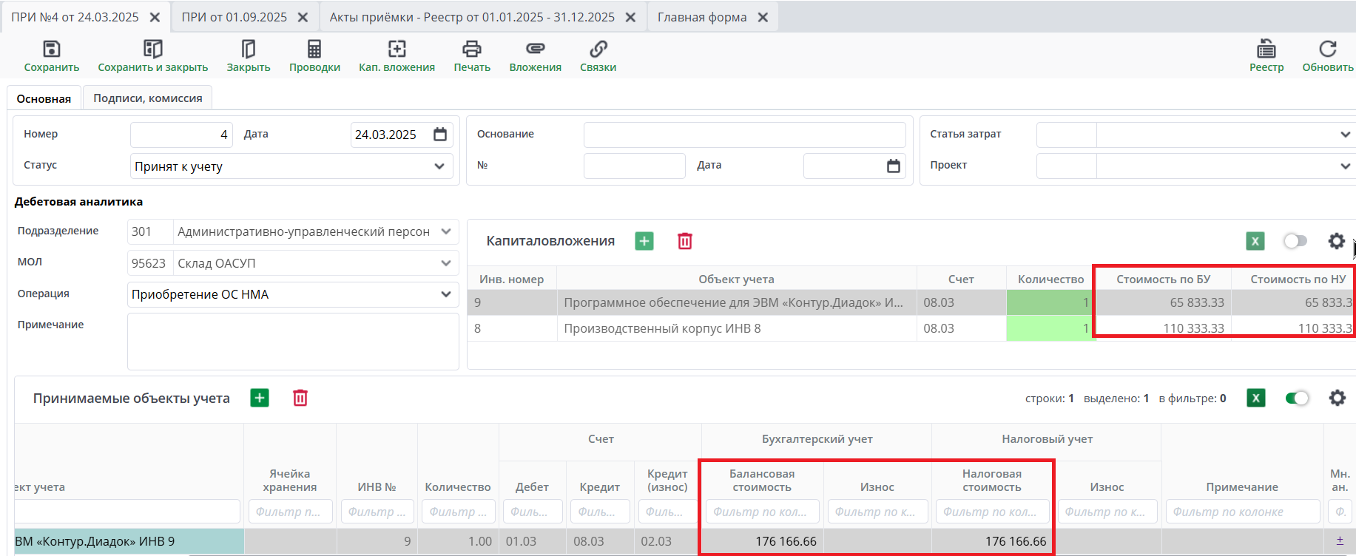Viewport: 1356px width, 556px height.
Task: Expand the Статус dropdown
Action: click(x=439, y=166)
